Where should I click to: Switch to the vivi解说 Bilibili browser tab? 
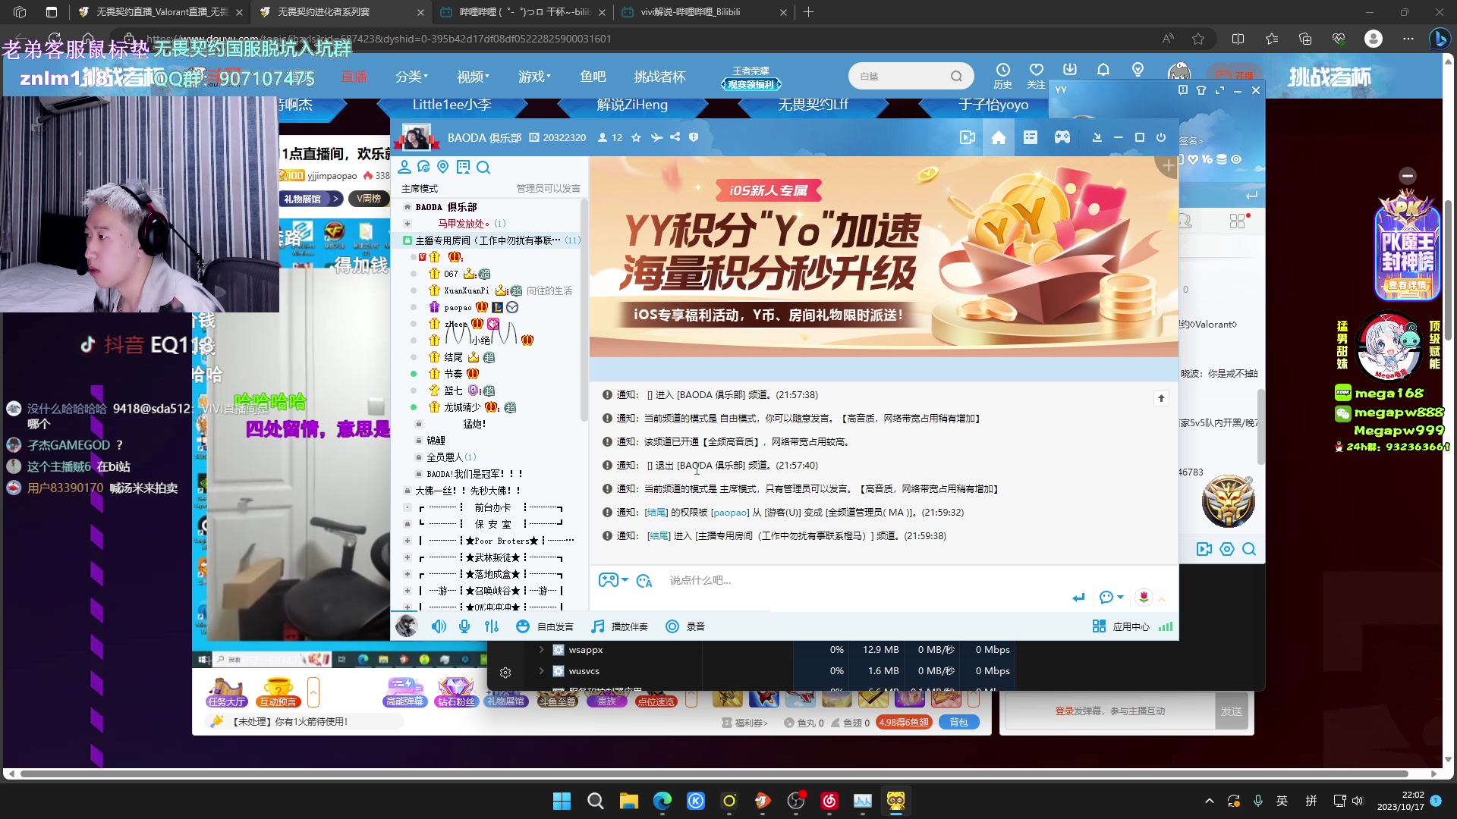coord(704,12)
